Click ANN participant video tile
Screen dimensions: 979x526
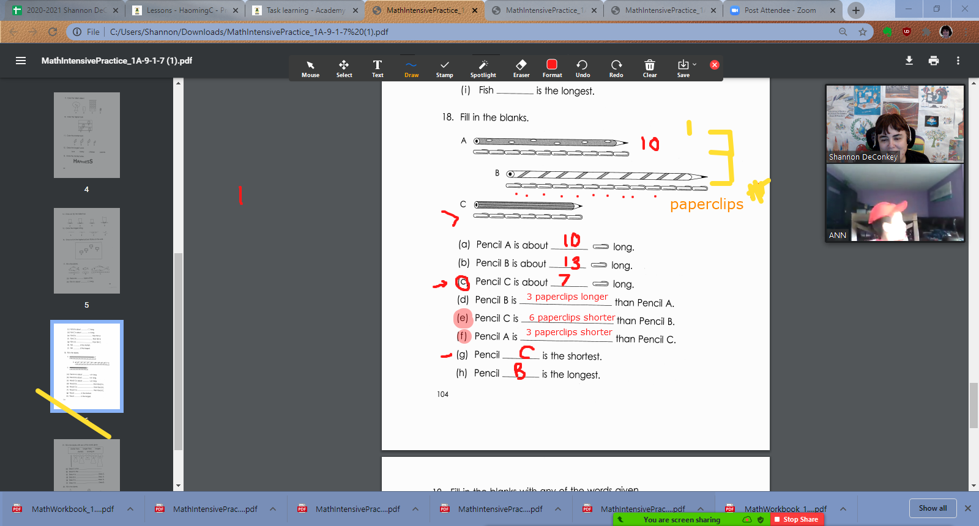point(895,202)
